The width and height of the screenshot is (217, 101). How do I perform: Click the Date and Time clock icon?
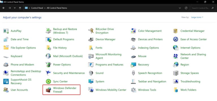coord(6,39)
